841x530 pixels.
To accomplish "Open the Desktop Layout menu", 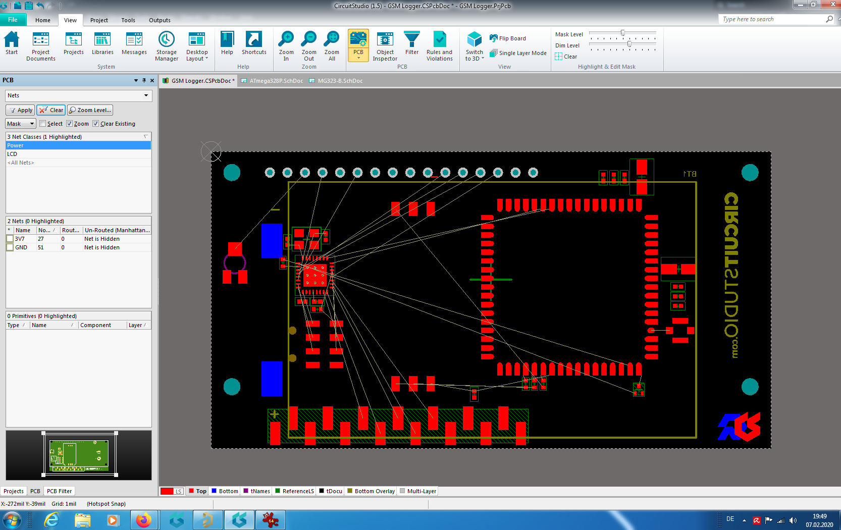I will 197,46.
